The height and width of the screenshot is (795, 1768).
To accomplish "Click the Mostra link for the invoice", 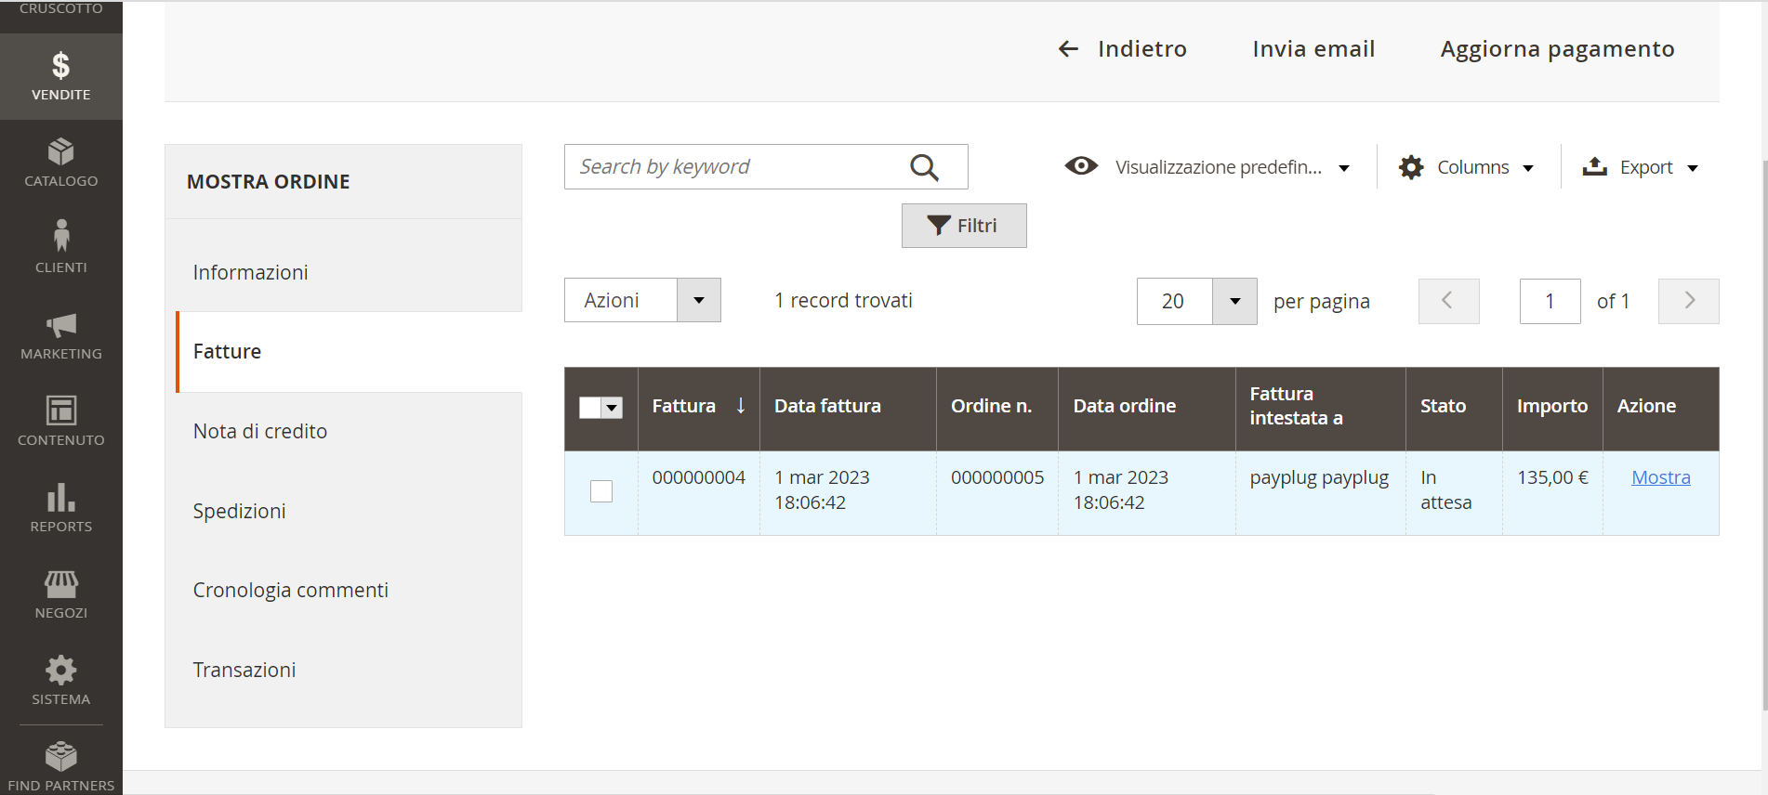I will 1660,477.
